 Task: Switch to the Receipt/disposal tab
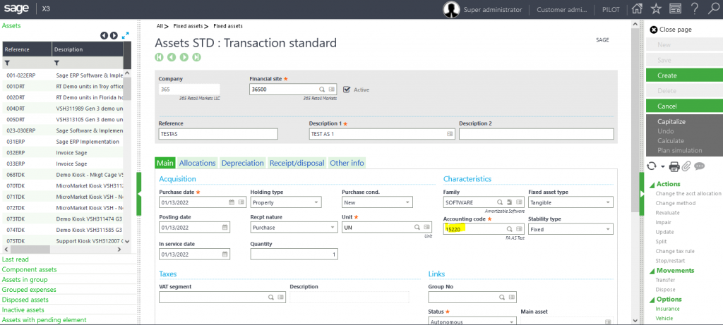(x=297, y=163)
